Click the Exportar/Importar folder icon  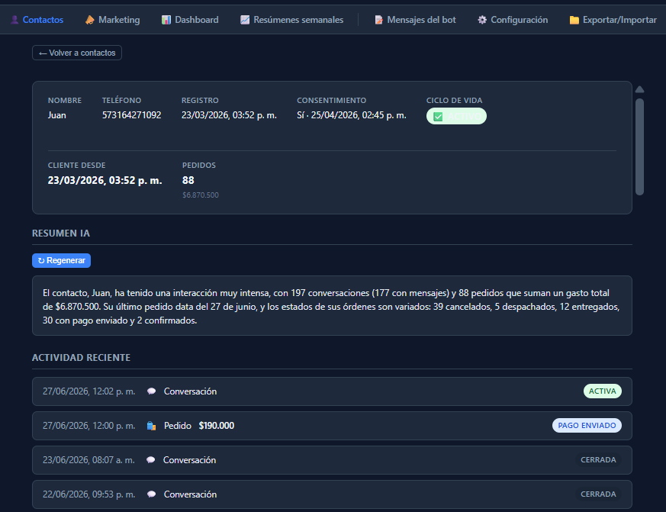click(574, 20)
